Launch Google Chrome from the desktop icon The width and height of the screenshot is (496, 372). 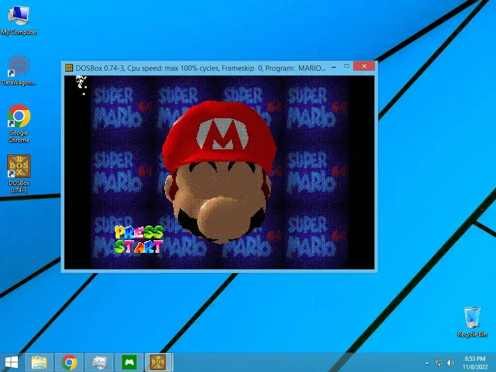pyautogui.click(x=19, y=124)
